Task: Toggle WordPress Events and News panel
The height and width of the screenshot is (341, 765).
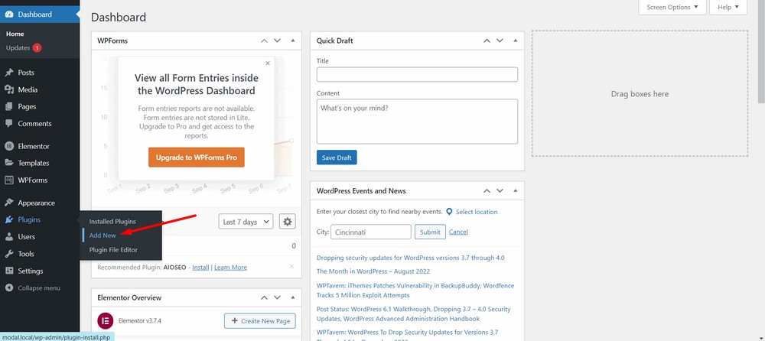Action: [x=515, y=190]
